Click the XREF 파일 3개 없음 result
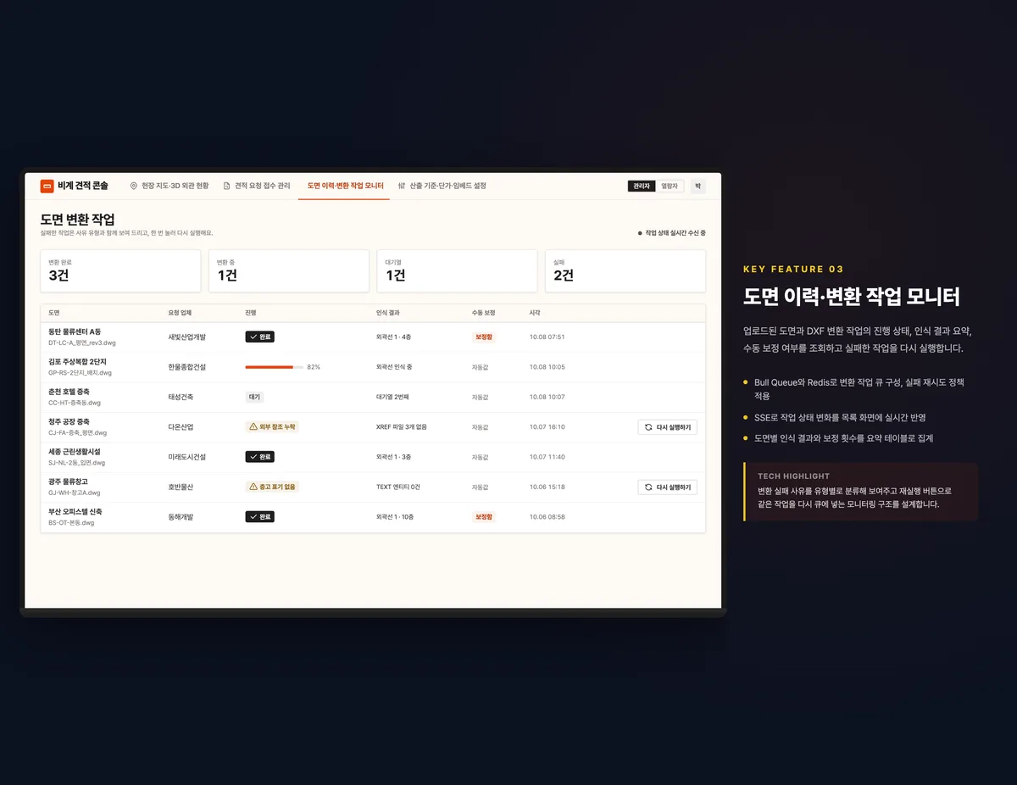The width and height of the screenshot is (1017, 785). [402, 427]
